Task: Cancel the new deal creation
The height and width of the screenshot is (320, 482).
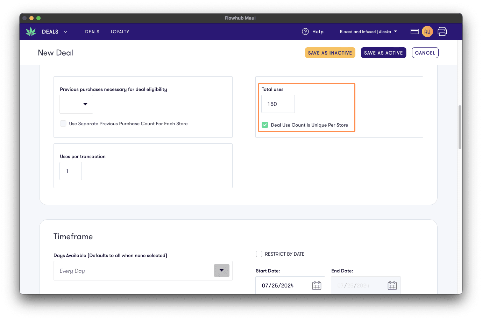Action: (425, 52)
